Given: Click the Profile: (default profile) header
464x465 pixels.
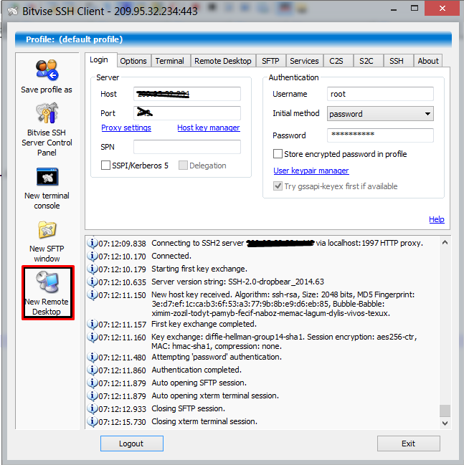Looking at the screenshot, I should point(233,39).
